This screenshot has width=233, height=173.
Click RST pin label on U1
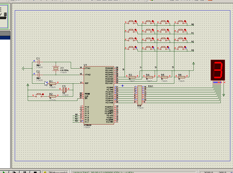tap(86, 83)
